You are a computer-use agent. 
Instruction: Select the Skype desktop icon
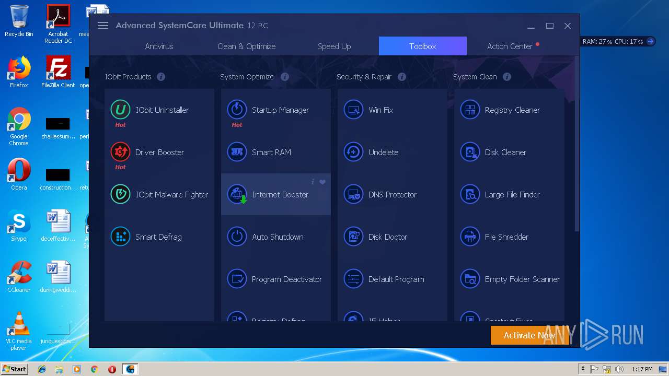[x=19, y=226]
